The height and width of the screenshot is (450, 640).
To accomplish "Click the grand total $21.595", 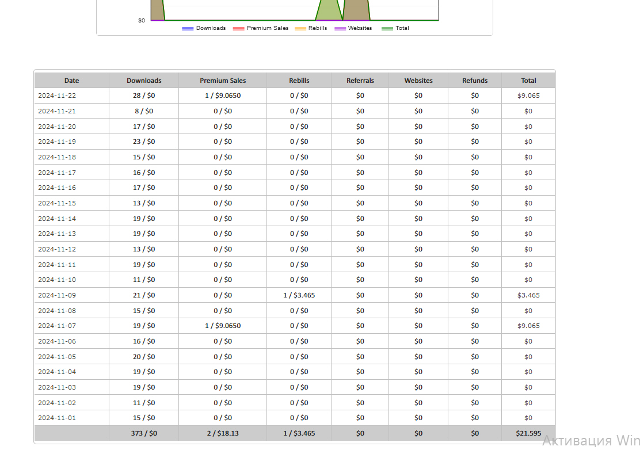I will tap(528, 434).
